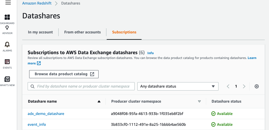
Task: Click the What's New newspaper icon
Action: (7, 79)
